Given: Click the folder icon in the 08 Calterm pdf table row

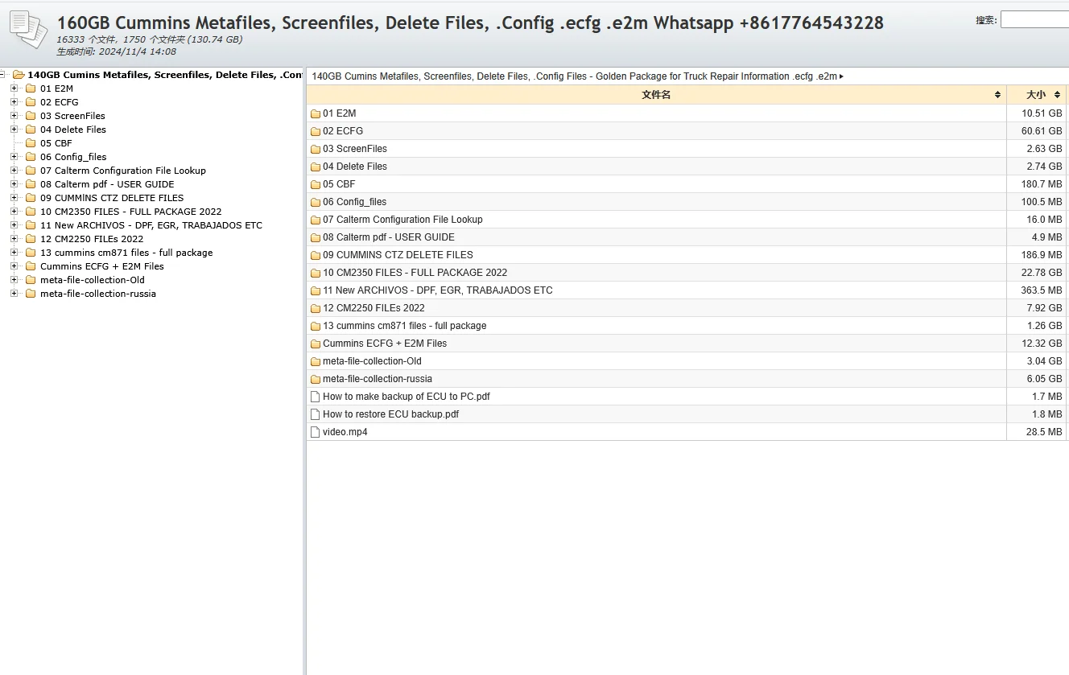Looking at the screenshot, I should coord(316,237).
